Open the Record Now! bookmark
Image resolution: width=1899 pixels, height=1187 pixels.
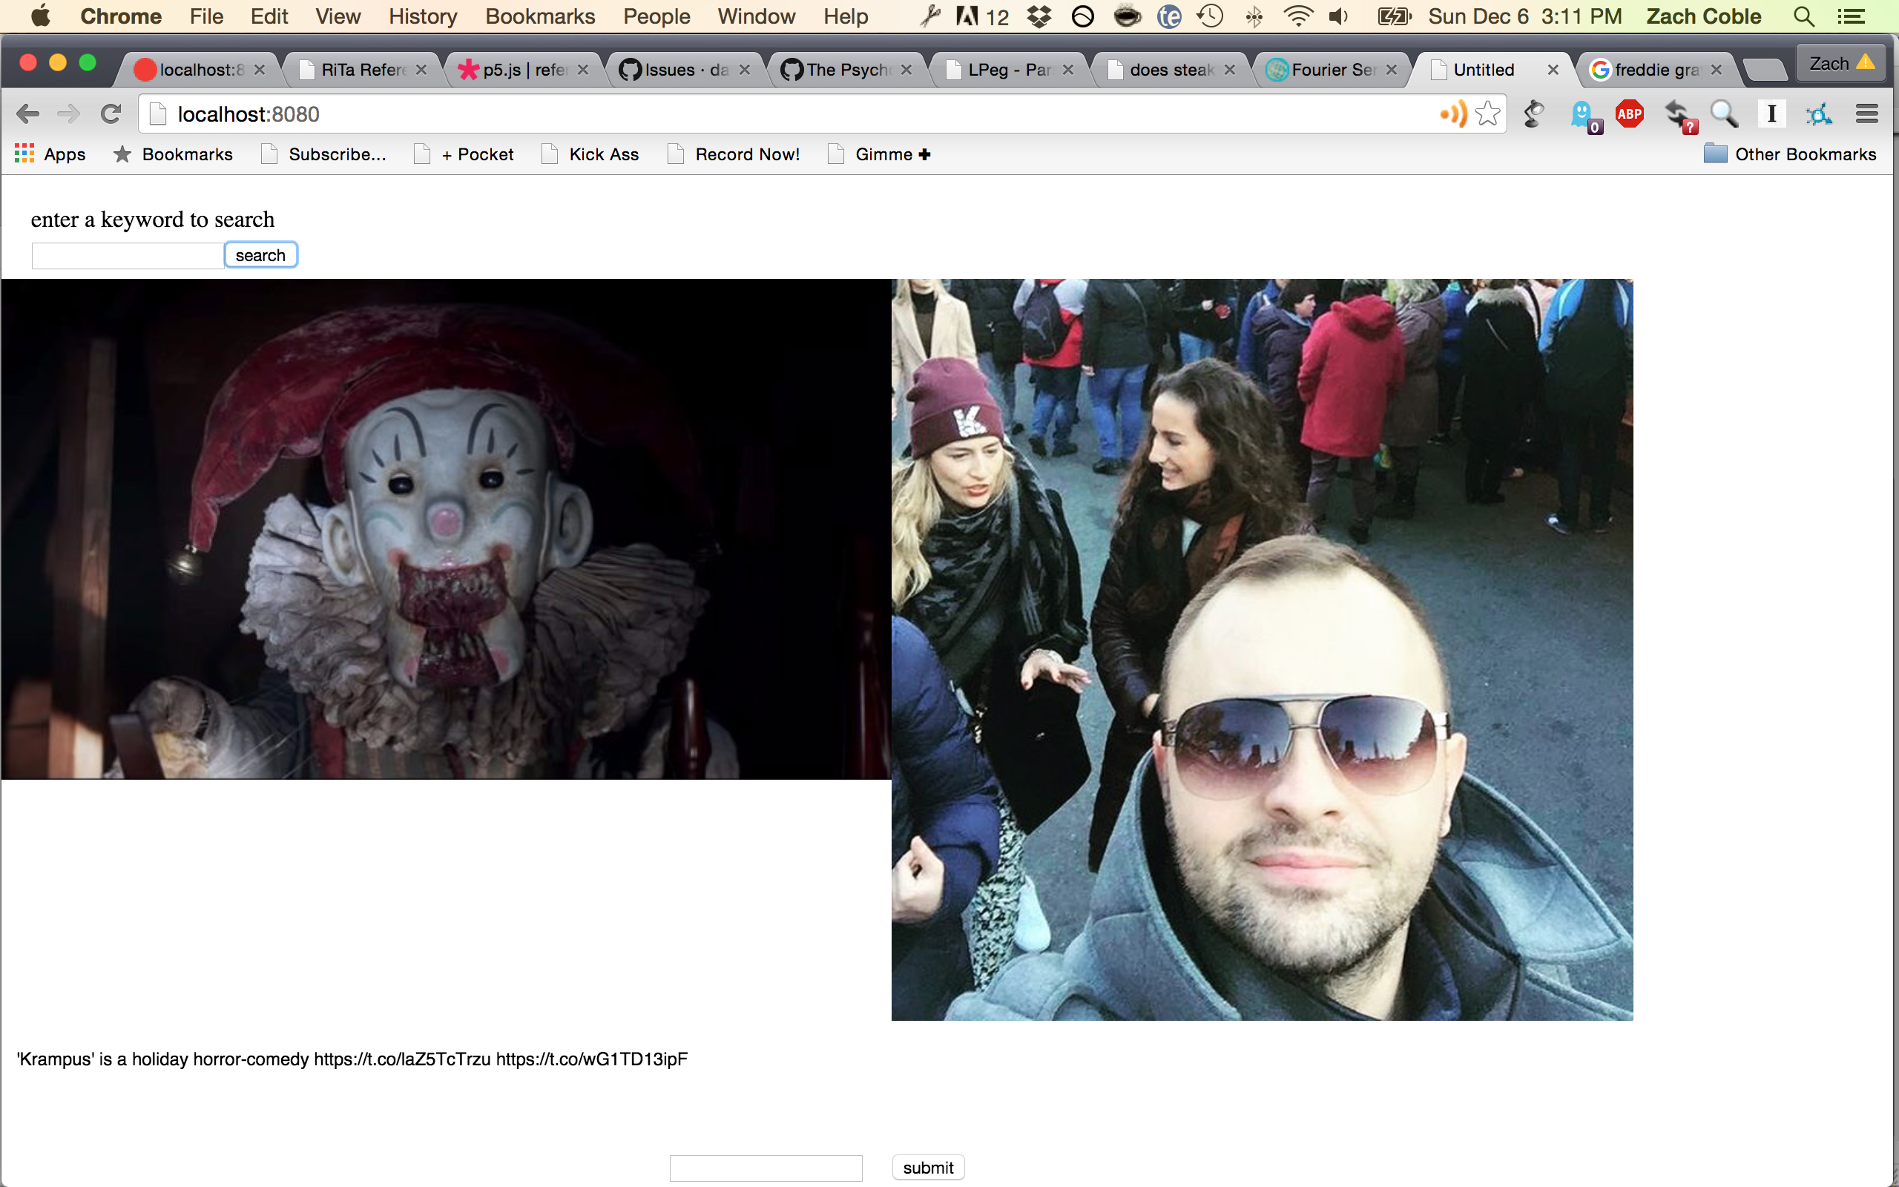(734, 154)
